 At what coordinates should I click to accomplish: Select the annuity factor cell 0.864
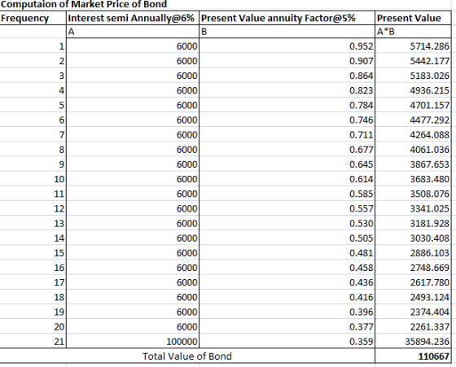[x=287, y=76]
